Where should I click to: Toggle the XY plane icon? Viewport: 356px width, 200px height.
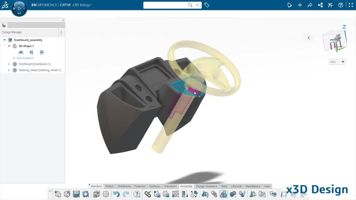tap(21, 52)
